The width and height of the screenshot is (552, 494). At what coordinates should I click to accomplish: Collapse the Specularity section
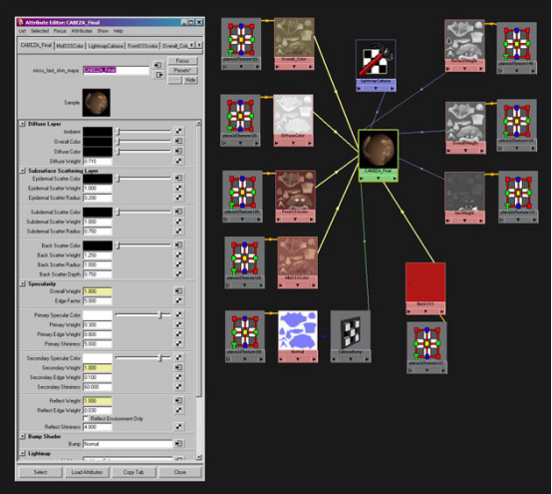[x=23, y=283]
